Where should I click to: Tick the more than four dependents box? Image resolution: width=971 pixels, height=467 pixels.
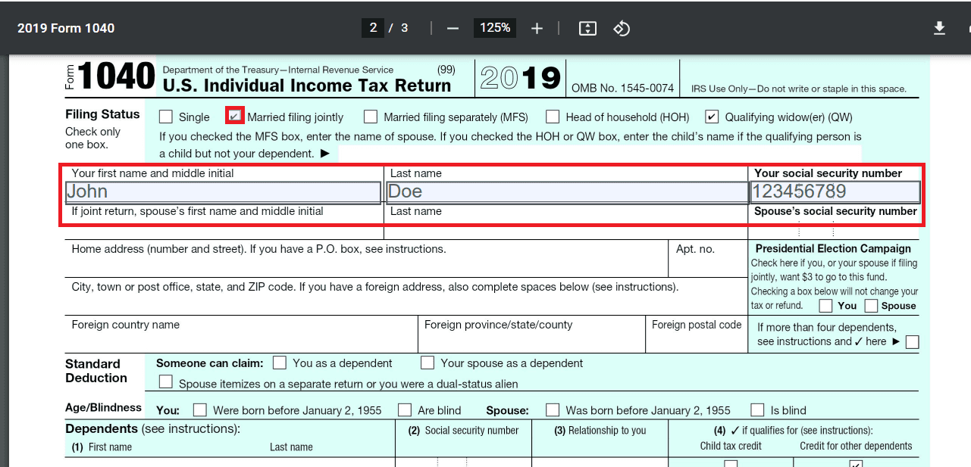pos(912,342)
